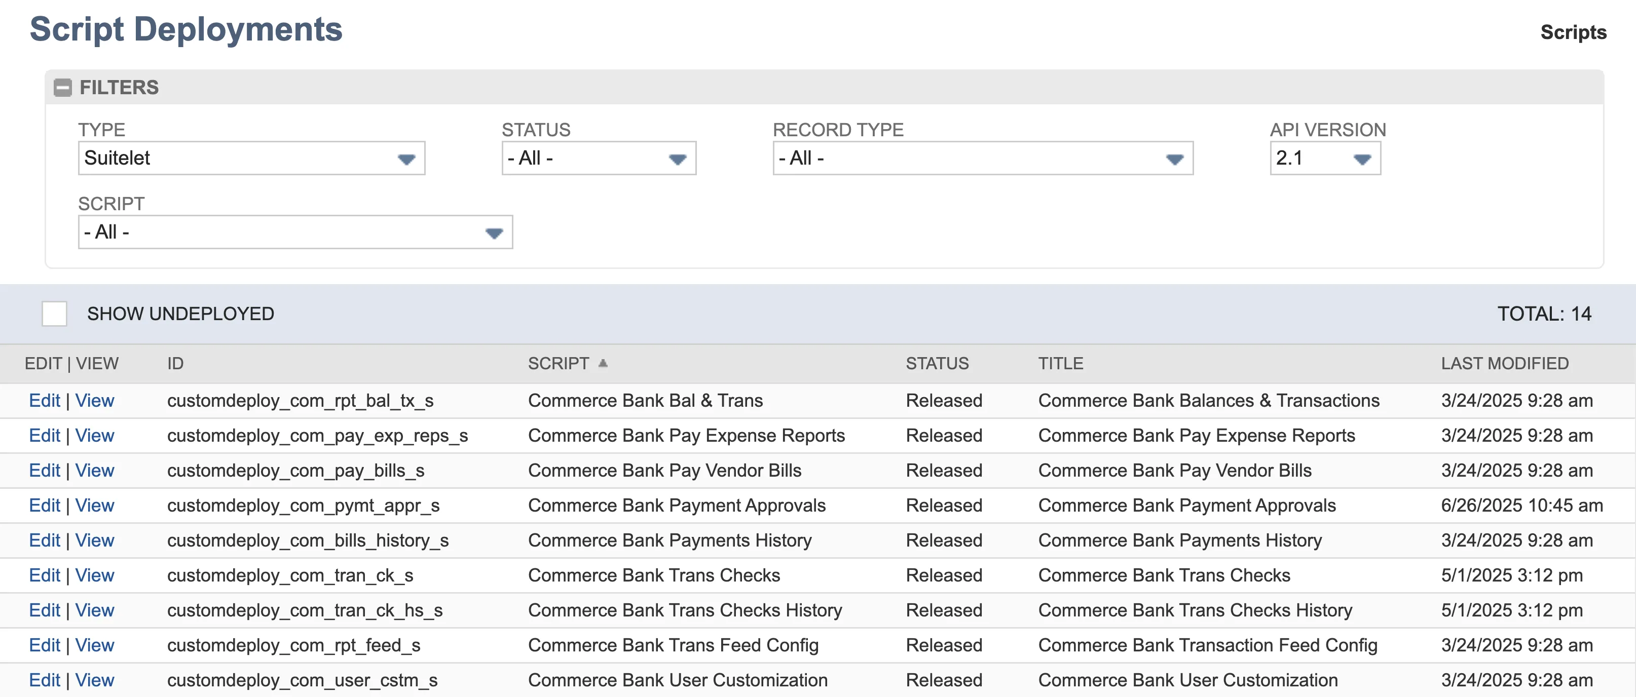View the Commerce Bank Trans Feed Config row
Image resolution: width=1636 pixels, height=697 pixels.
tap(95, 645)
